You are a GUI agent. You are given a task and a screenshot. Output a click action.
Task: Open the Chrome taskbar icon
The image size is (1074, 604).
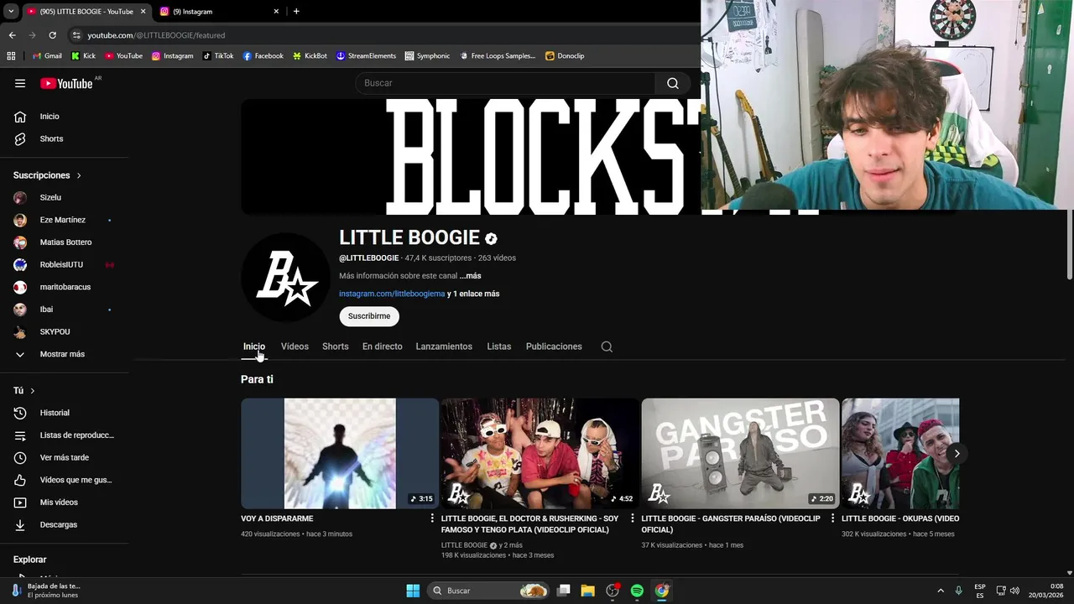coord(662,591)
